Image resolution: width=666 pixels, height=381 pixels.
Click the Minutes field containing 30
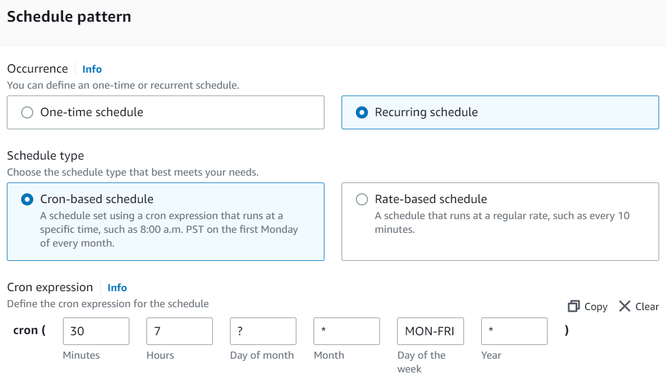click(x=96, y=331)
